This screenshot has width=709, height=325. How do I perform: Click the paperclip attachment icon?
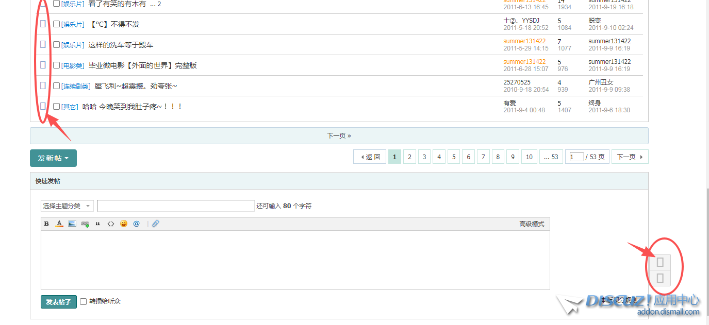[155, 224]
